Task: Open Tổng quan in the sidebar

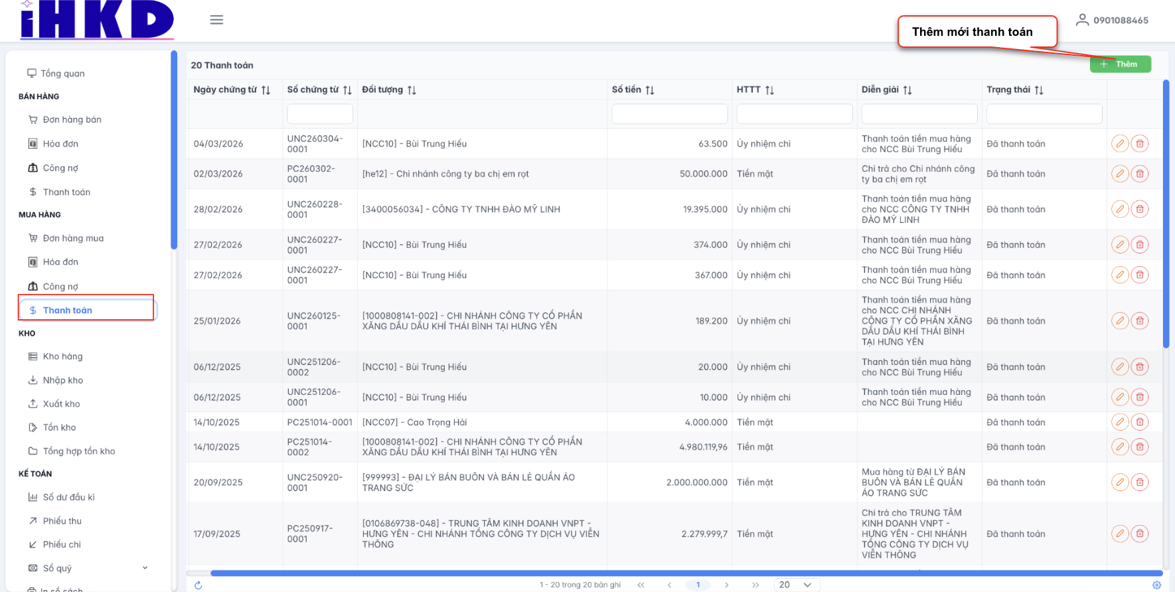Action: coord(62,74)
